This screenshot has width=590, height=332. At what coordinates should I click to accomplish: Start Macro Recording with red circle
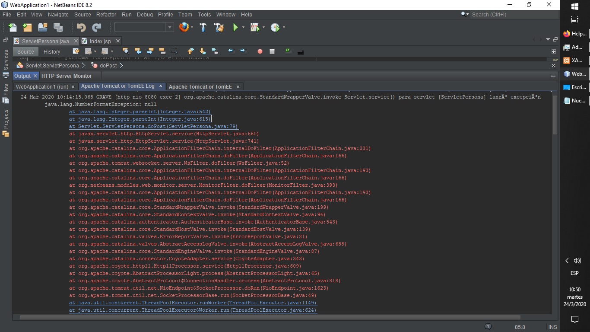(x=260, y=51)
